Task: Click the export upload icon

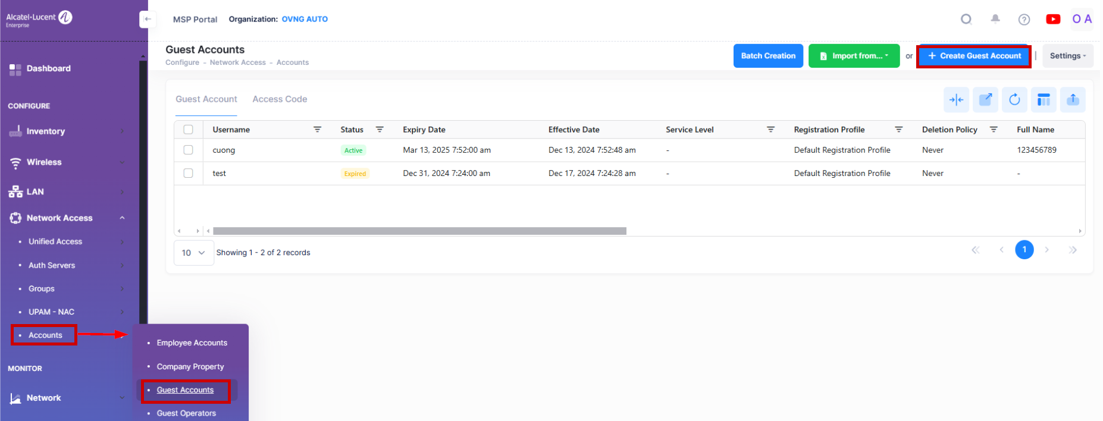Action: pos(1073,100)
